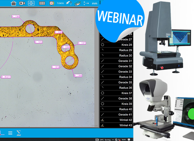The image size is (194, 141).
Task: Choose Gerade 33 from the list
Action: pyautogui.click(x=116, y=72)
